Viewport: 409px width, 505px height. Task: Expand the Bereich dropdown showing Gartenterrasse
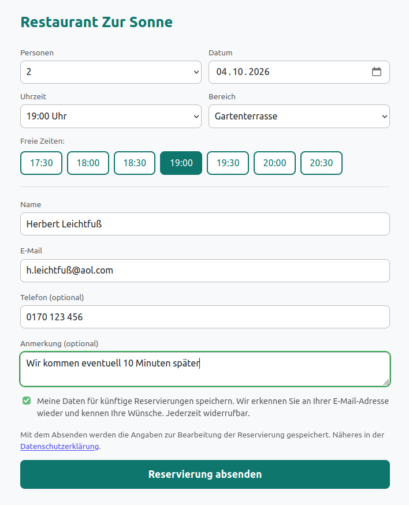click(x=299, y=116)
